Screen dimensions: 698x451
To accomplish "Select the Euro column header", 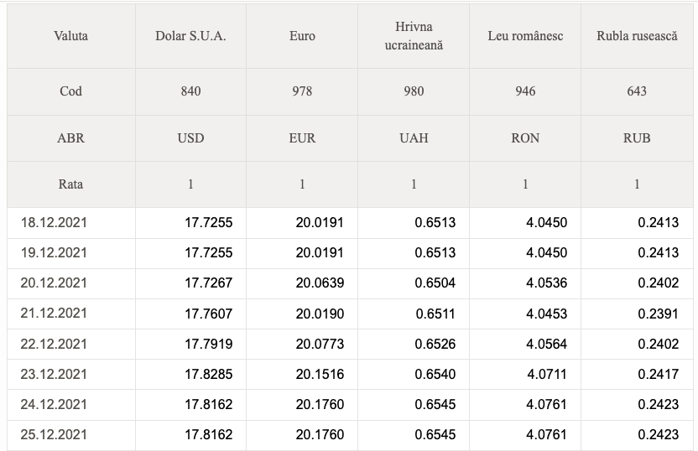I will tap(302, 36).
